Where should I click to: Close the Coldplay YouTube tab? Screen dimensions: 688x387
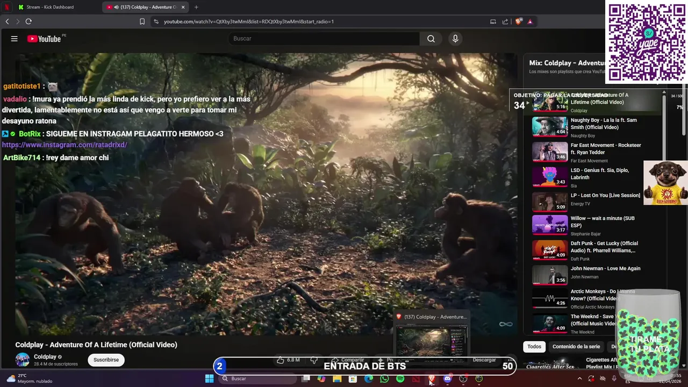183,7
